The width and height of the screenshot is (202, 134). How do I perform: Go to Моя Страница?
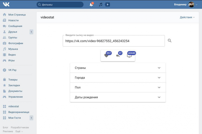click(17, 15)
